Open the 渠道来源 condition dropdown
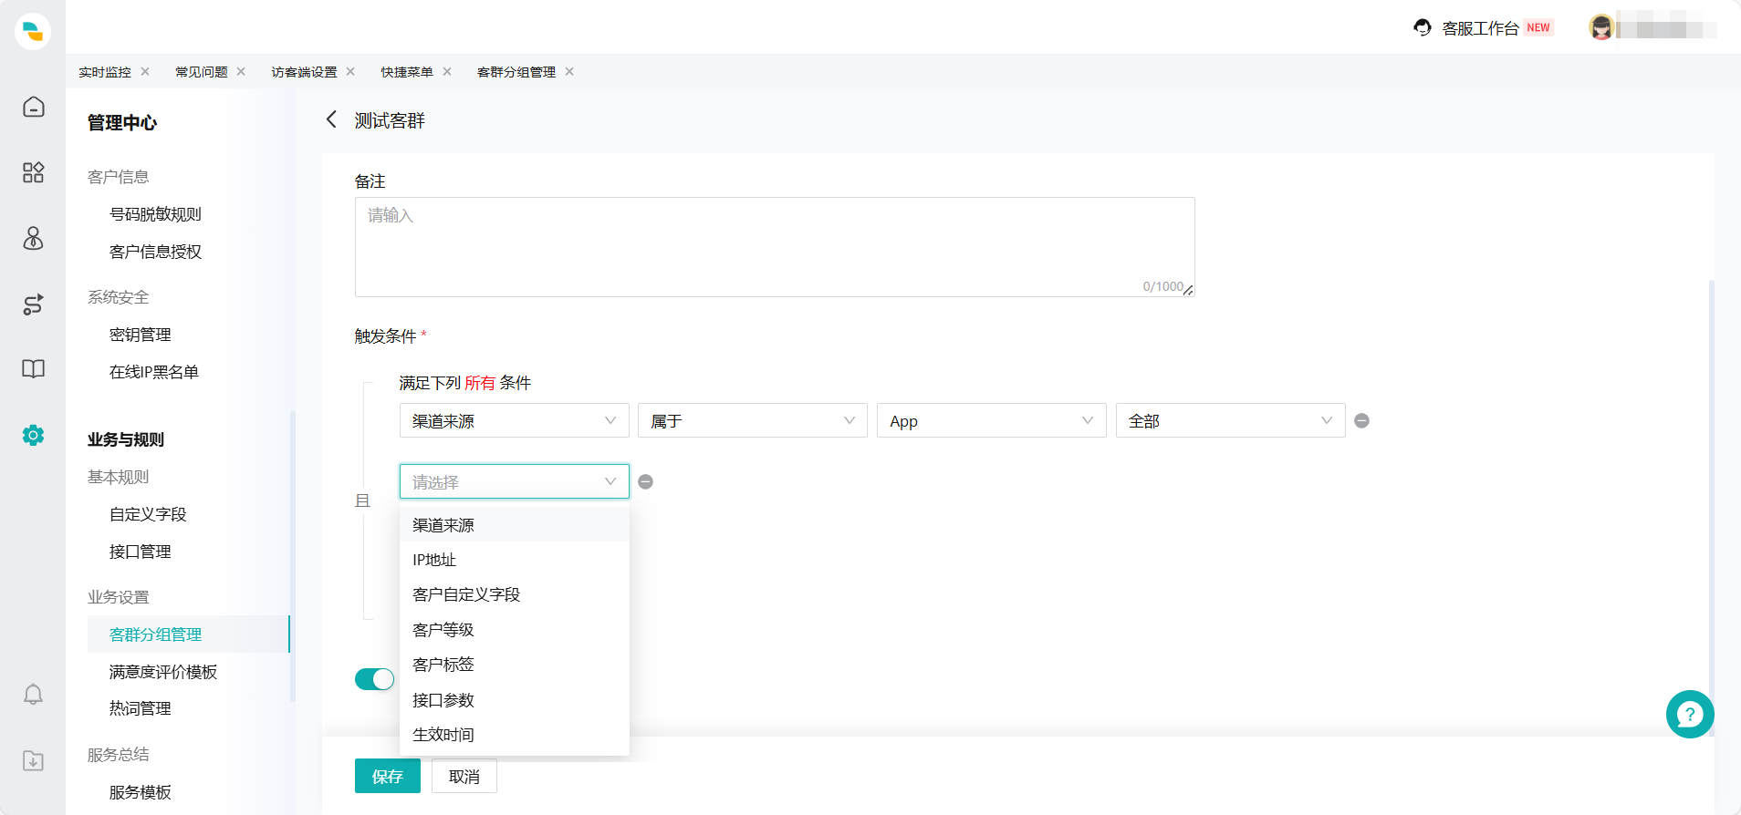The height and width of the screenshot is (815, 1741). click(x=515, y=420)
